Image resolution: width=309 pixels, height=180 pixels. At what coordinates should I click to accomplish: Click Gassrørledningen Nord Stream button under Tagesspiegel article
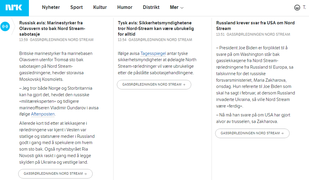tap(154, 84)
